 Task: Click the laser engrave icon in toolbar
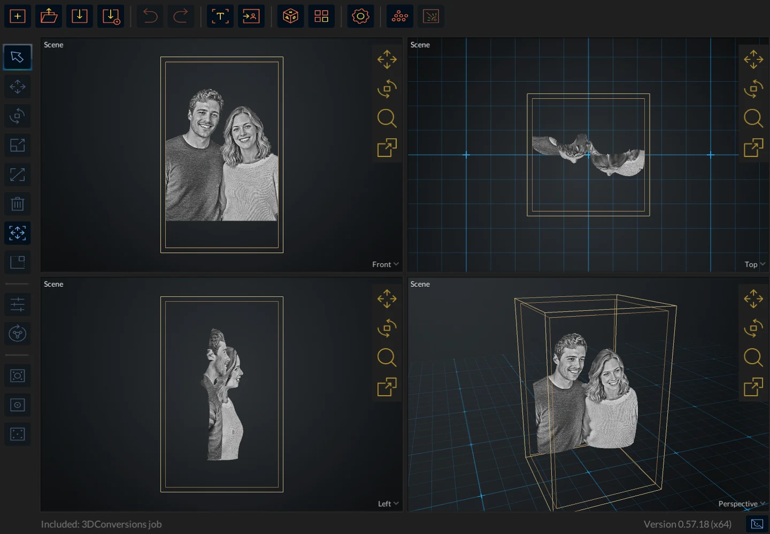[x=431, y=17]
